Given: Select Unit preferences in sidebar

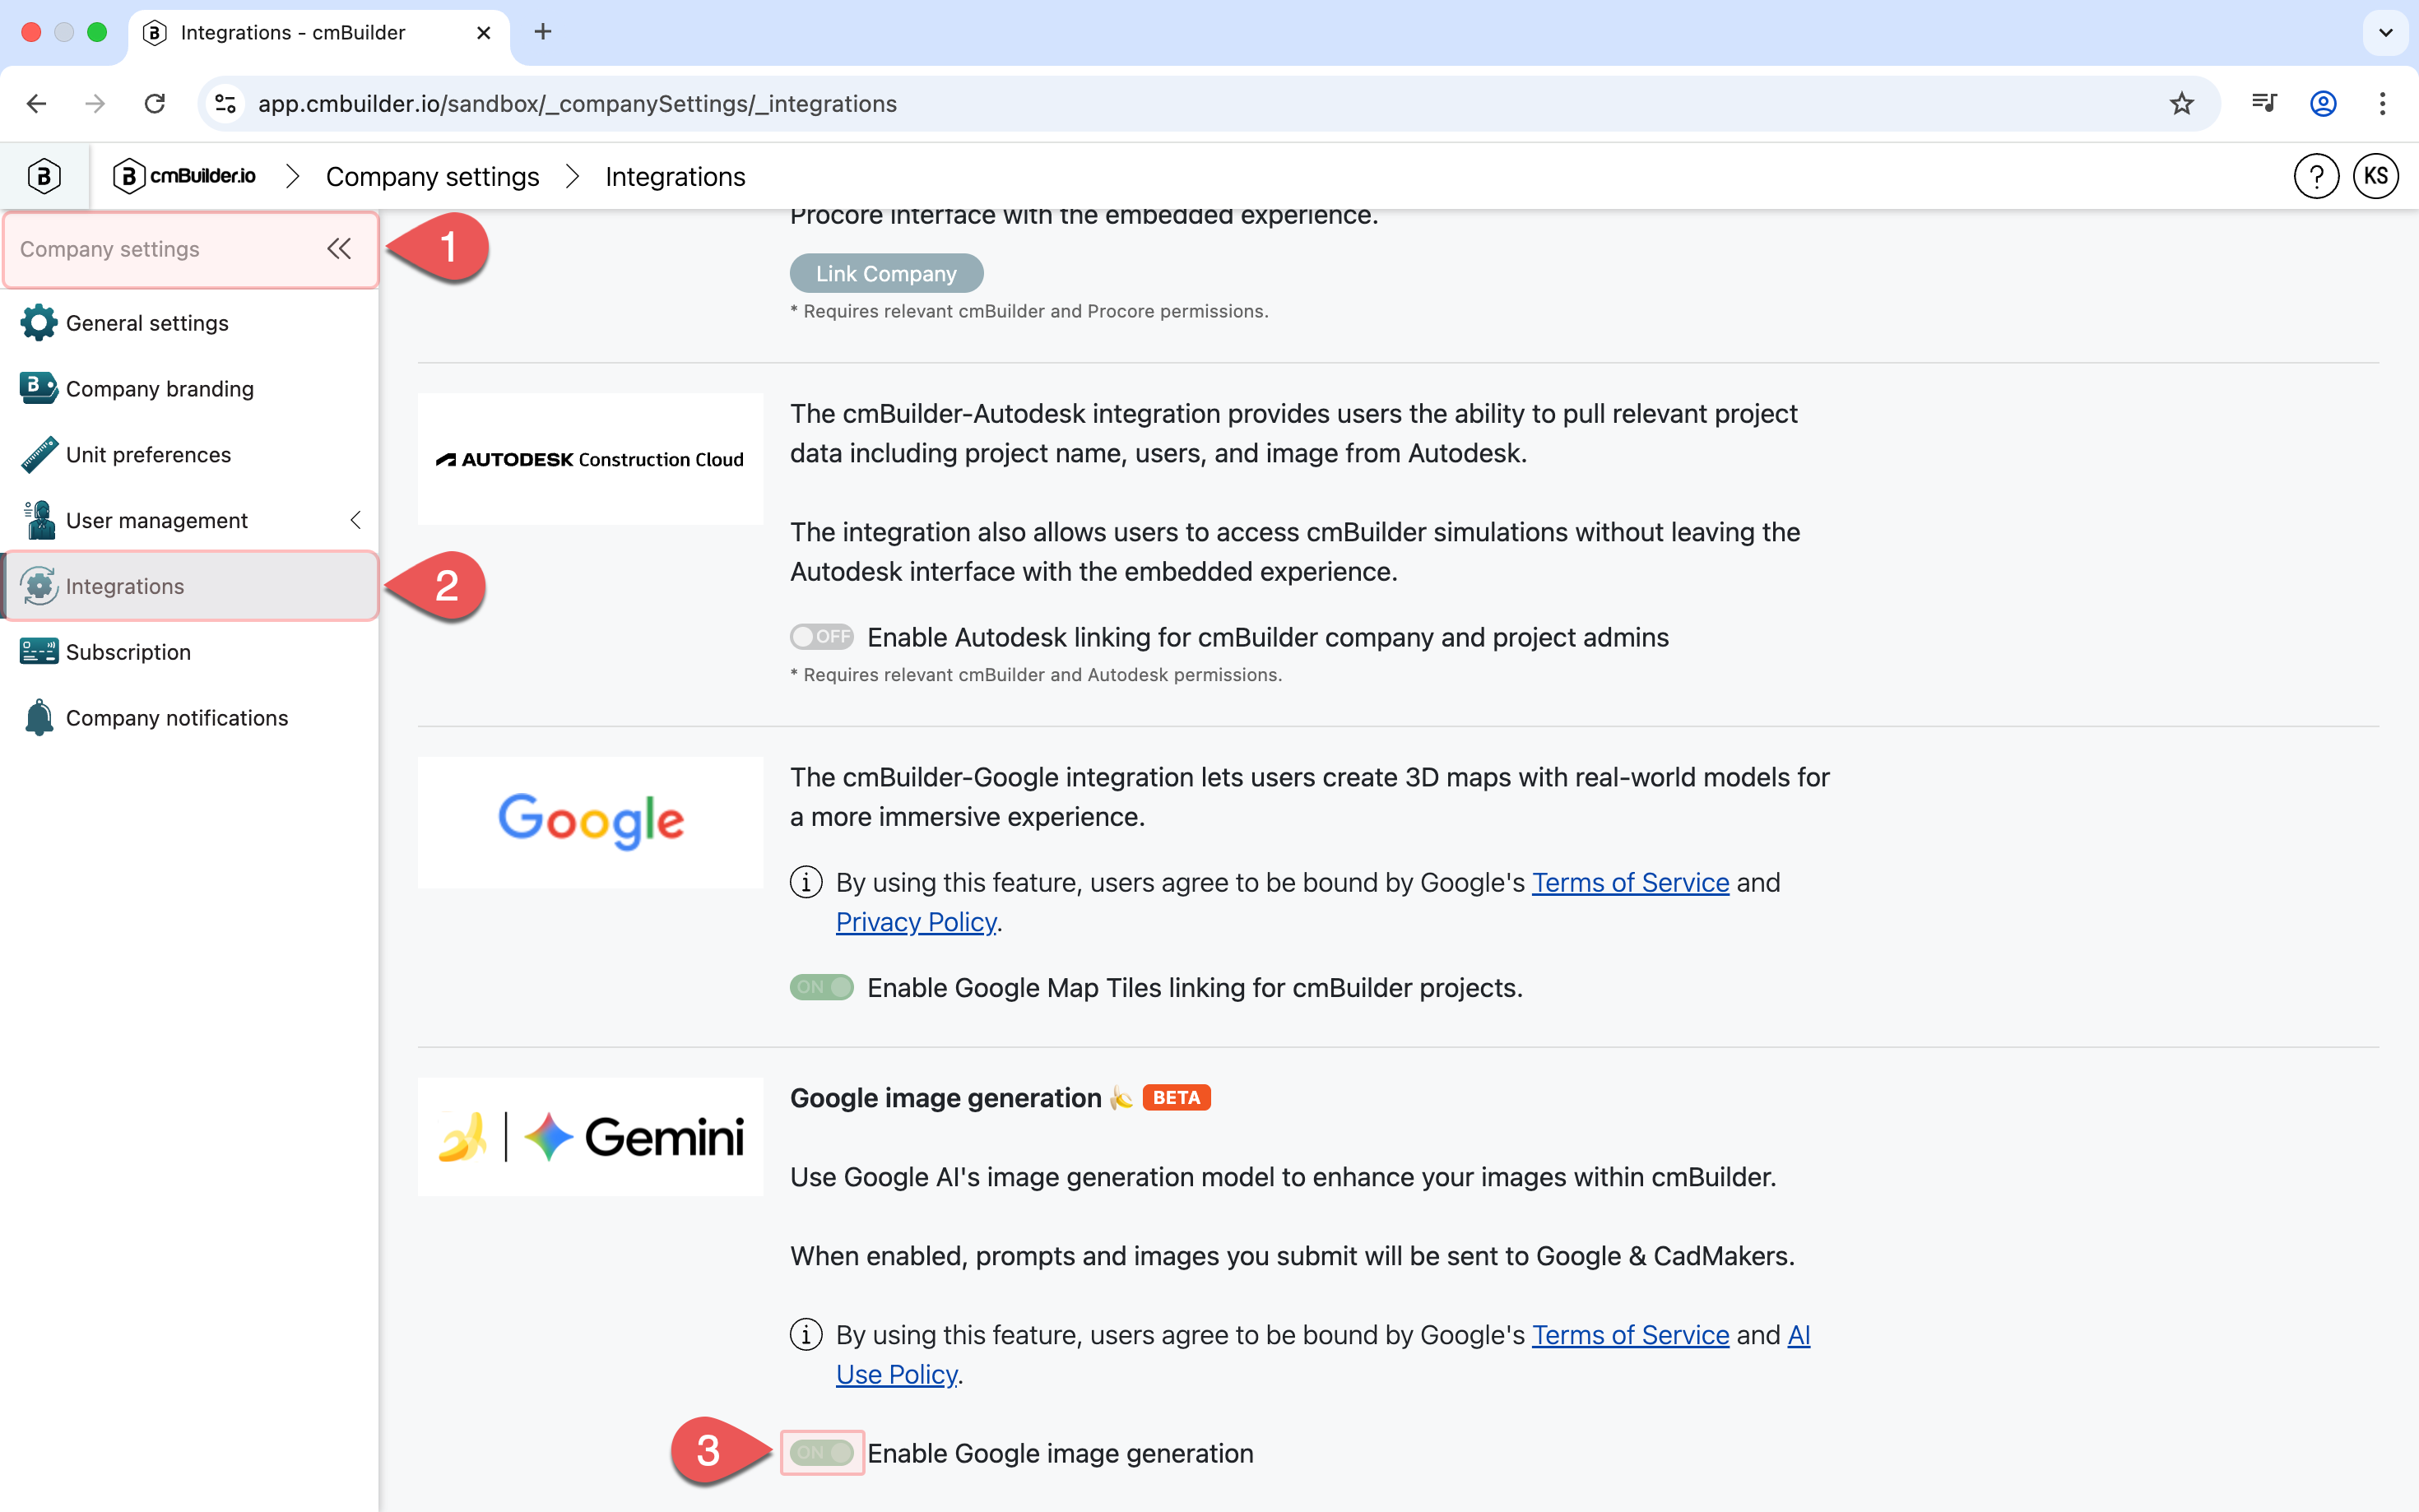Looking at the screenshot, I should coord(190,454).
